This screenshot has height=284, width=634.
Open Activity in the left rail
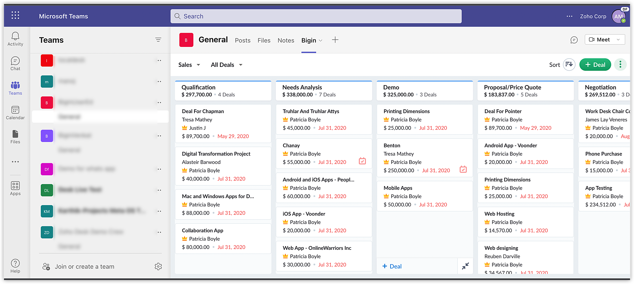pyautogui.click(x=15, y=39)
